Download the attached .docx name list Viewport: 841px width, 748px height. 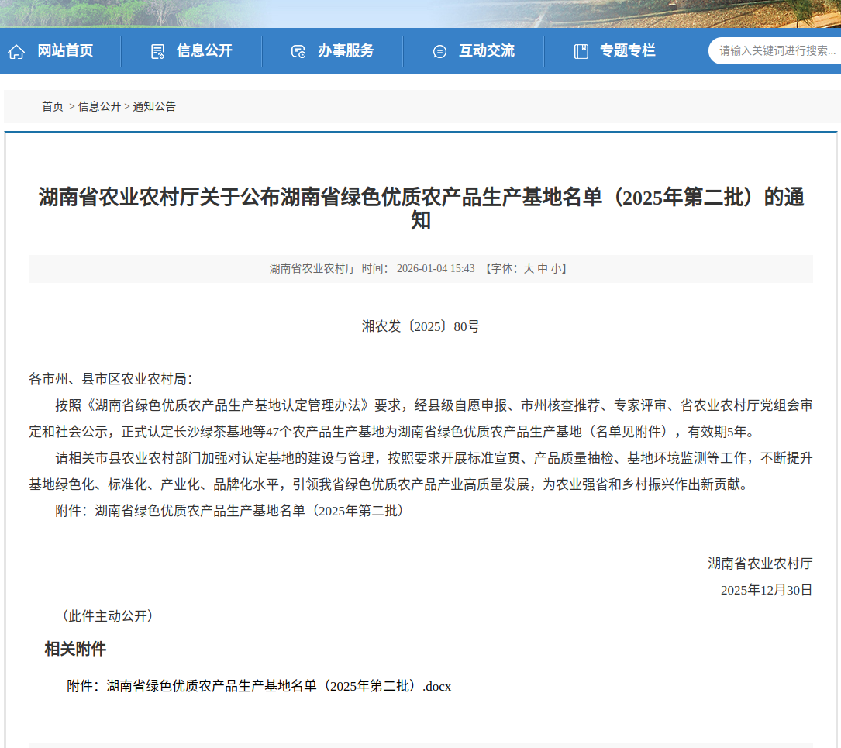[x=278, y=687]
